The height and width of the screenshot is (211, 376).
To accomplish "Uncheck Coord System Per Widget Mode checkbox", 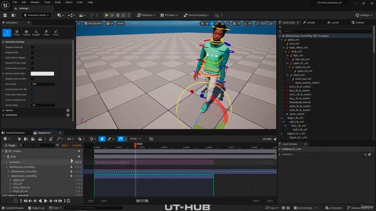I will (32, 89).
